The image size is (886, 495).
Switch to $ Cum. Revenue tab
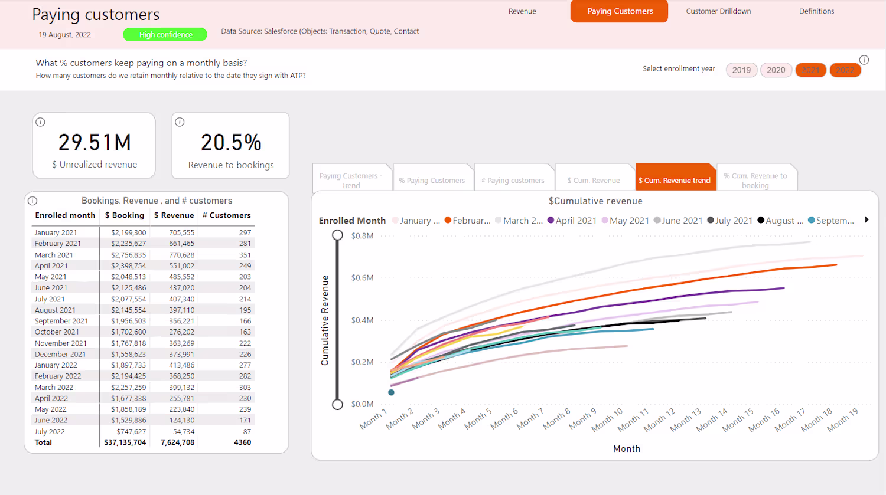594,178
